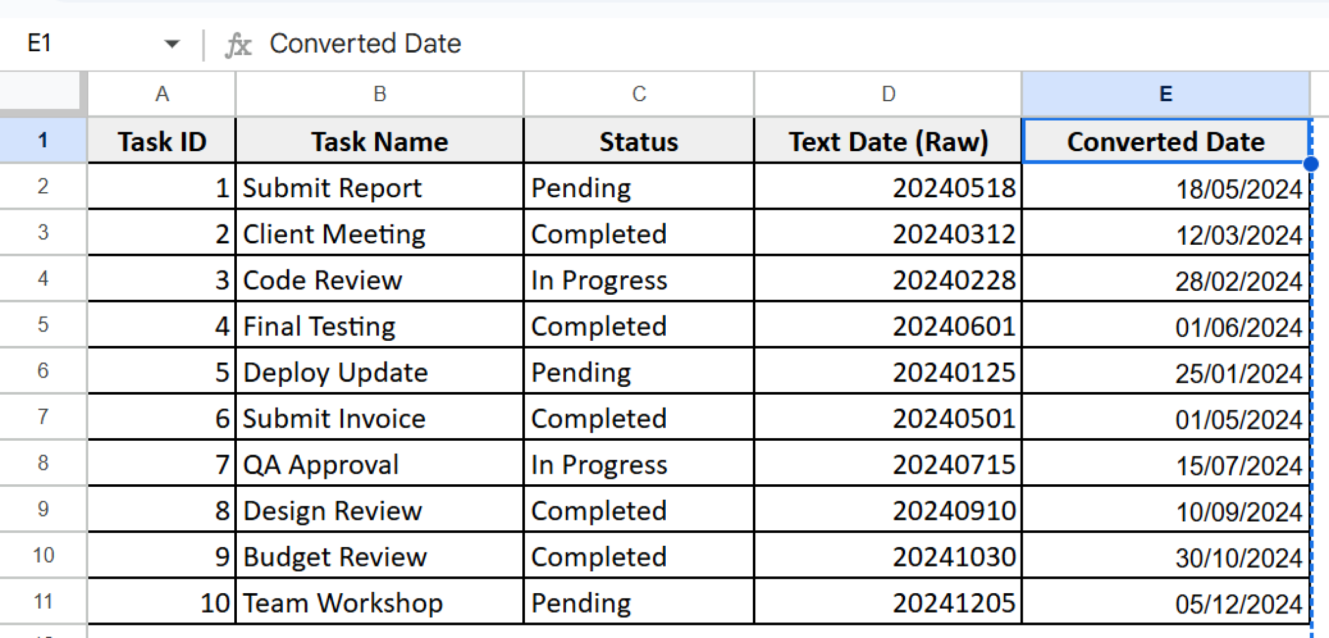Viewport: 1329px width, 638px height.
Task: Click the converted date 05/12/2024 cell
Action: (x=1166, y=602)
